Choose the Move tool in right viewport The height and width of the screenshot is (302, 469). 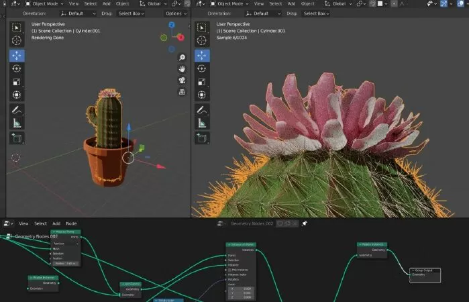[x=202, y=56]
